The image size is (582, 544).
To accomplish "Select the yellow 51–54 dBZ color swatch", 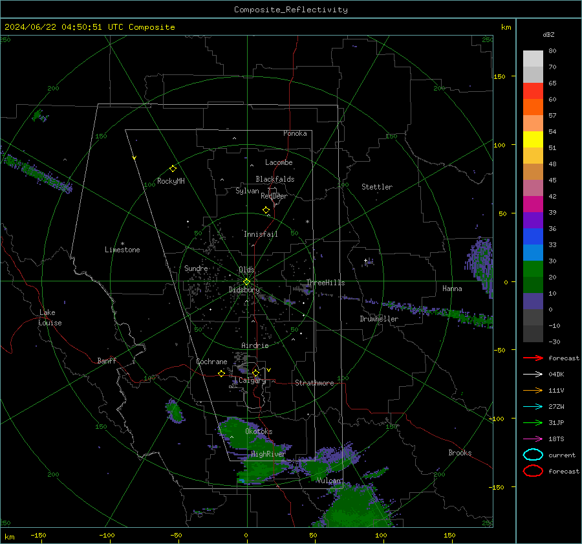I will pos(533,140).
